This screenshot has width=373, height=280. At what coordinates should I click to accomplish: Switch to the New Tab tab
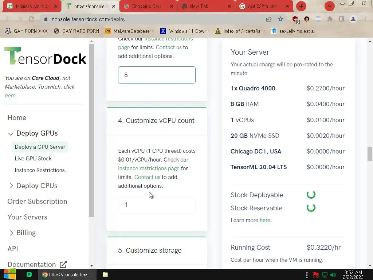[x=206, y=6]
